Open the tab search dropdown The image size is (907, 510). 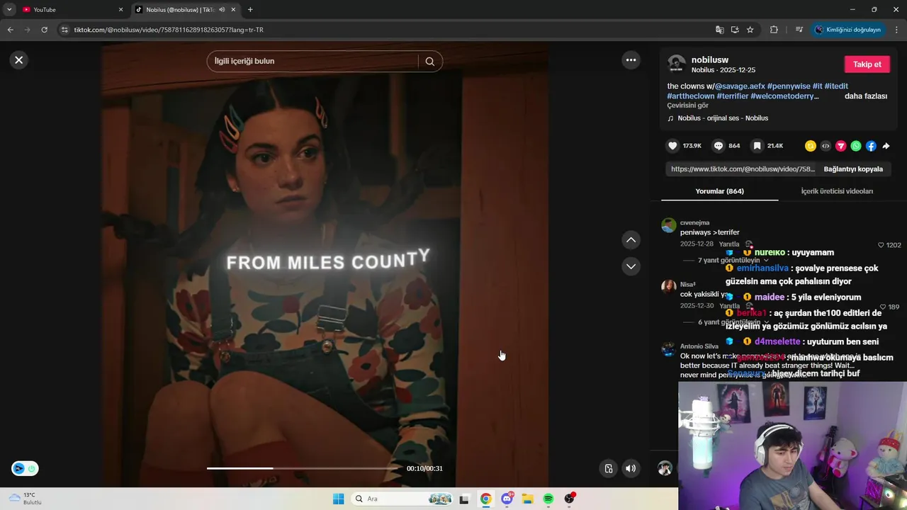[9, 10]
